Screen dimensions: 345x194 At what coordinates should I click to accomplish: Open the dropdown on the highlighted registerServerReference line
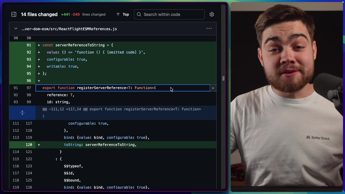point(213,88)
